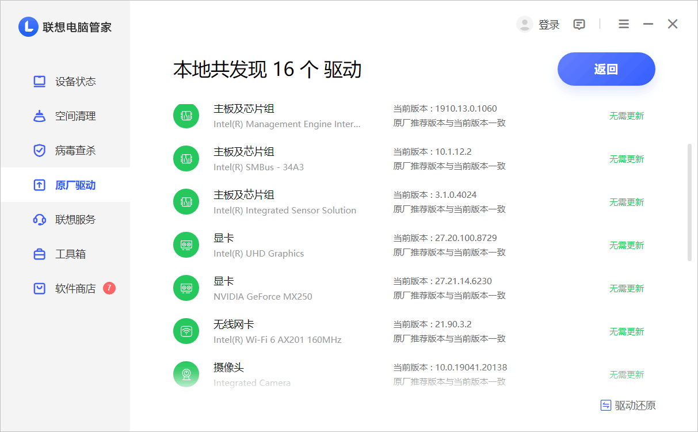Click version 10.0.19041.20138 text

coord(471,368)
